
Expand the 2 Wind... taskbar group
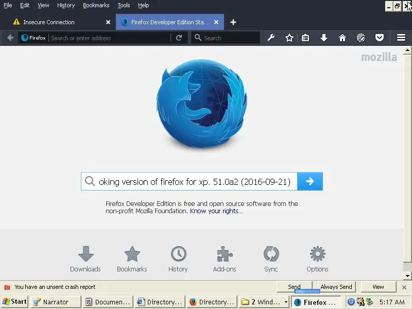pos(264,302)
